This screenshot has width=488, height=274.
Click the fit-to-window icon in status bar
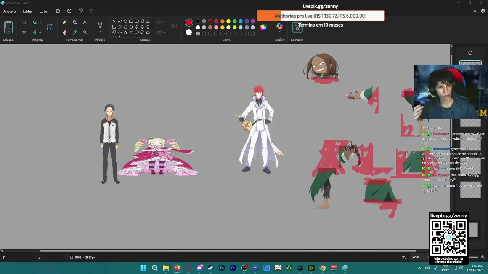pos(404,257)
